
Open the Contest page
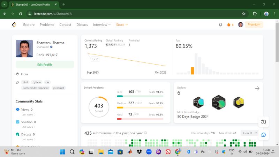pos(65,24)
